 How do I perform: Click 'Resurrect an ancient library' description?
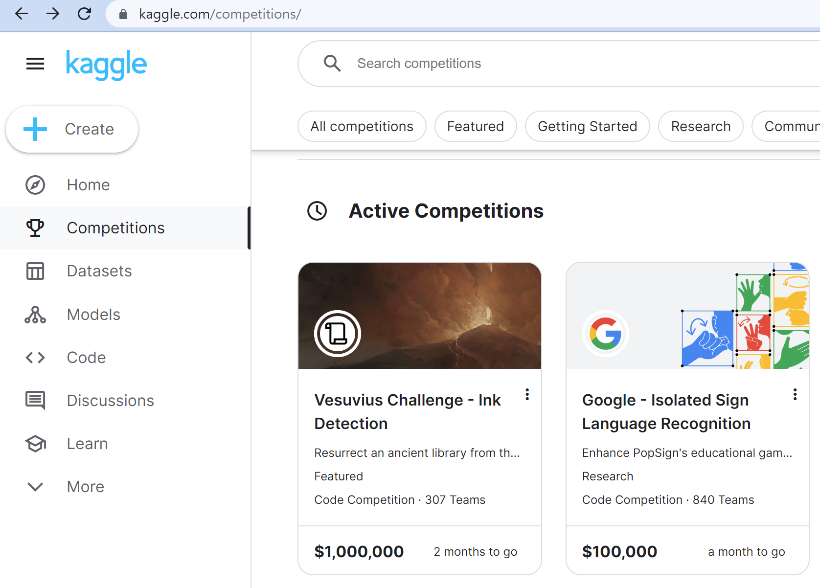point(417,453)
